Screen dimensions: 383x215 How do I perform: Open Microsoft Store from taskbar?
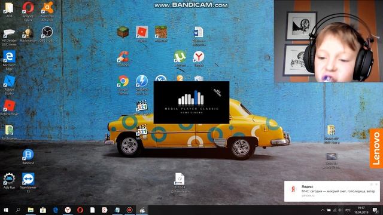coord(43,210)
